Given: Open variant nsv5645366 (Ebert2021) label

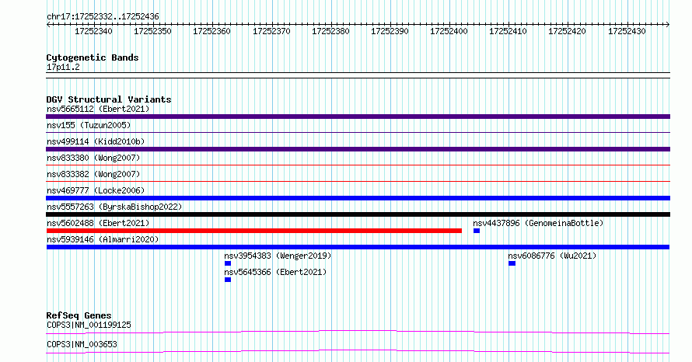Looking at the screenshot, I should tap(275, 272).
